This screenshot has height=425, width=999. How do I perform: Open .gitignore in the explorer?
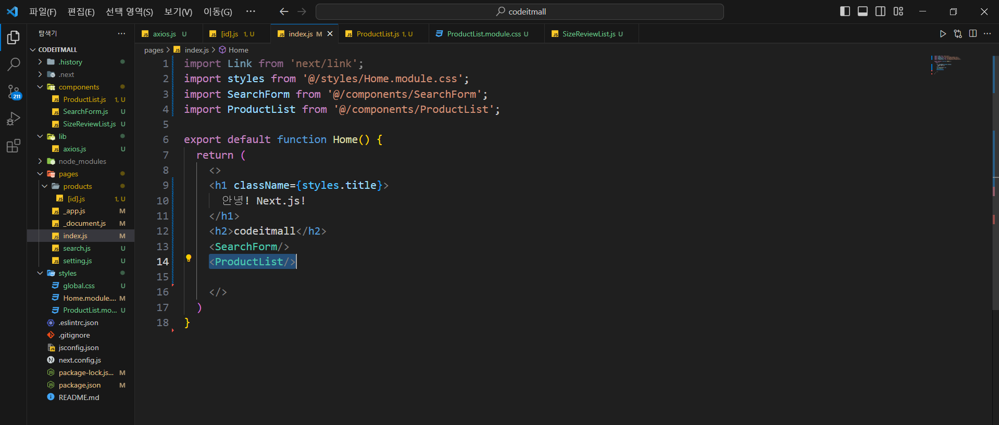[81, 335]
